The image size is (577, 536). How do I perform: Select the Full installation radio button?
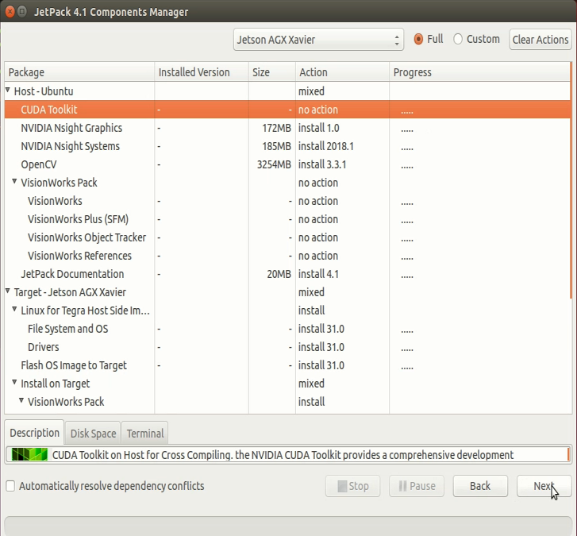pos(419,39)
